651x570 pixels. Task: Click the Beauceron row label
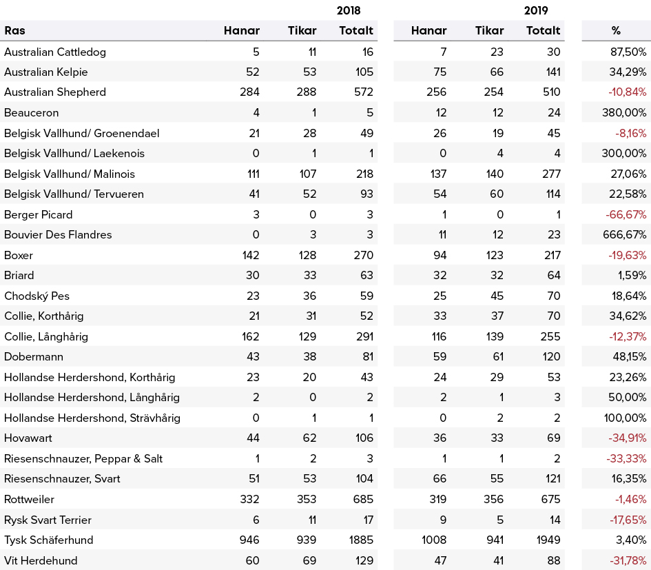coord(31,112)
